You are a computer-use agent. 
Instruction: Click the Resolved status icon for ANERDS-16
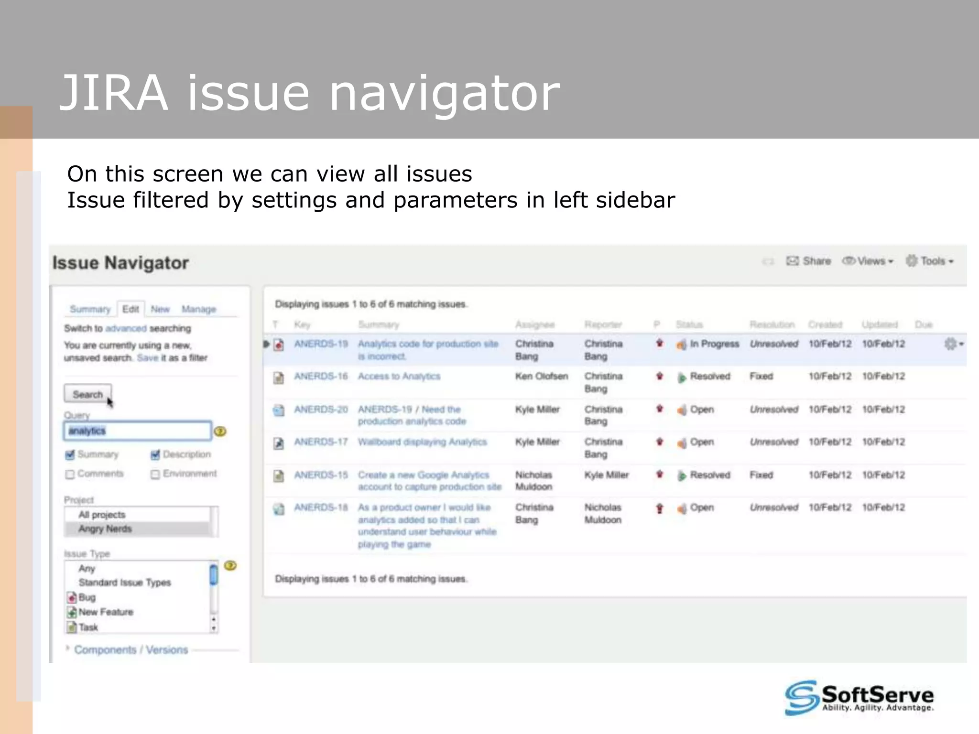coord(682,378)
